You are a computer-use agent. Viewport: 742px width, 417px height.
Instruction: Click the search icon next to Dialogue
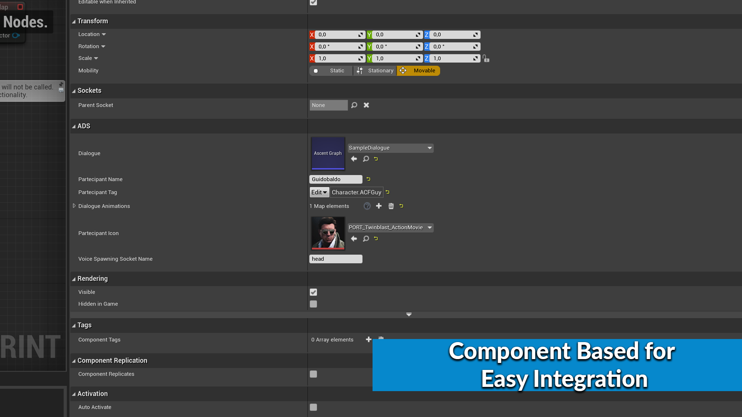coord(365,158)
